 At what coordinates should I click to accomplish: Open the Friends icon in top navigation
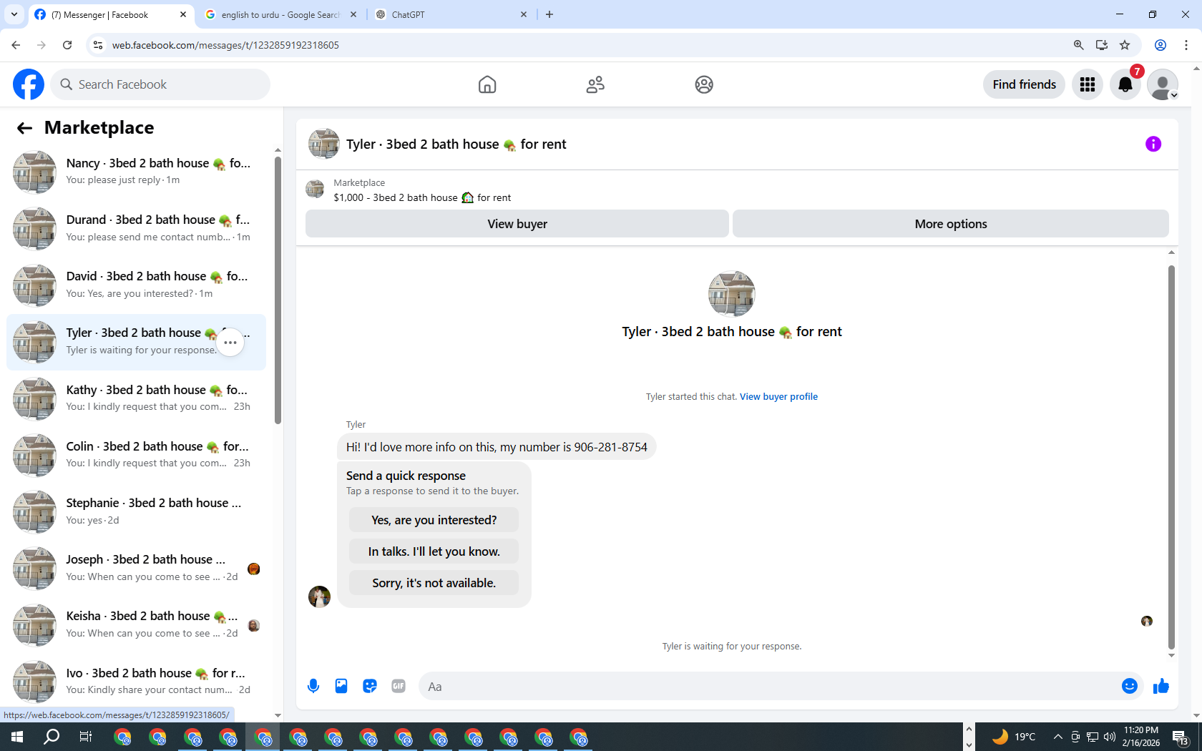coord(595,84)
